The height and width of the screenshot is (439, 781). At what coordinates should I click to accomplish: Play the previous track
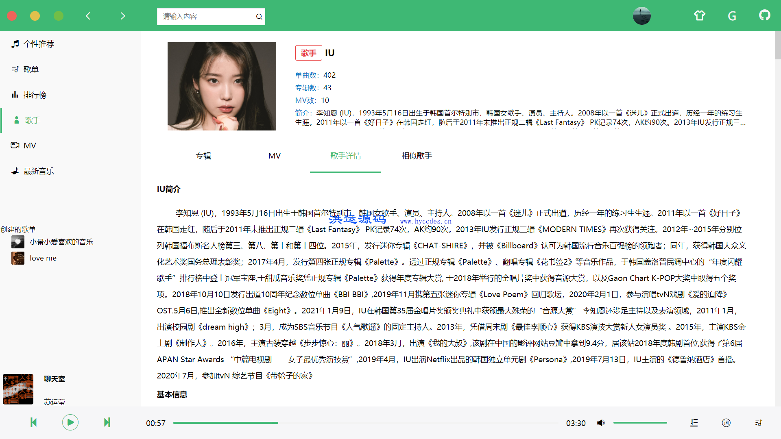34,423
